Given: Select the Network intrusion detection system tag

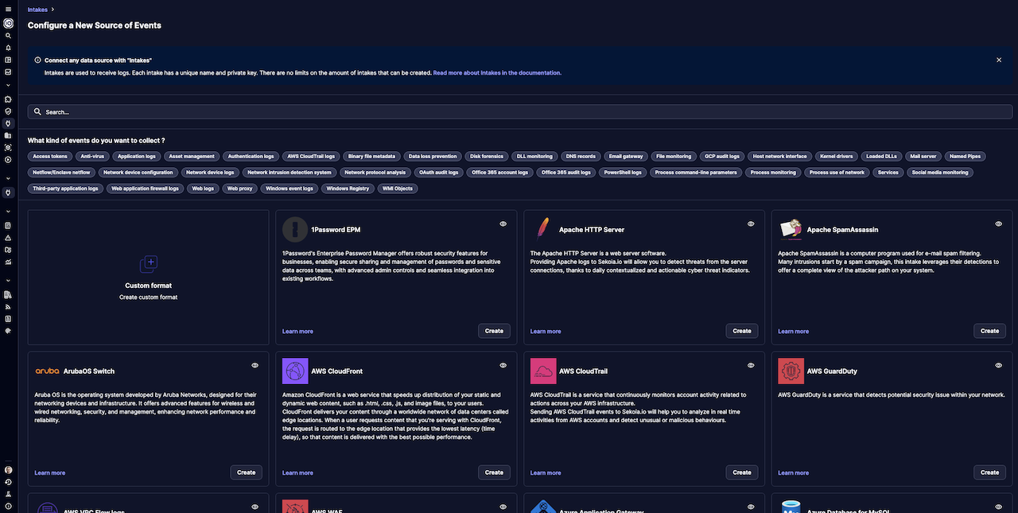Looking at the screenshot, I should (289, 173).
